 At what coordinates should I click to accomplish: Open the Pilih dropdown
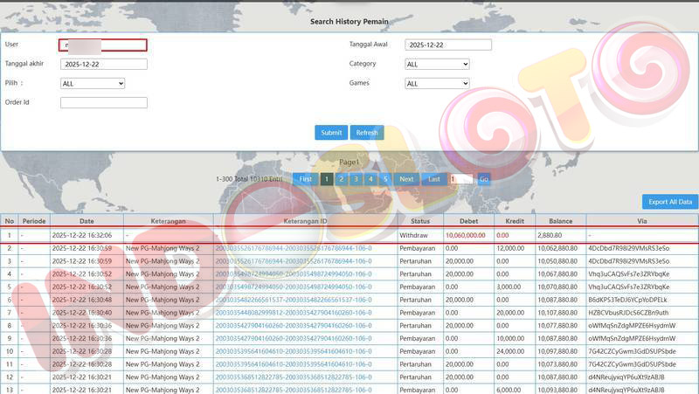[93, 84]
